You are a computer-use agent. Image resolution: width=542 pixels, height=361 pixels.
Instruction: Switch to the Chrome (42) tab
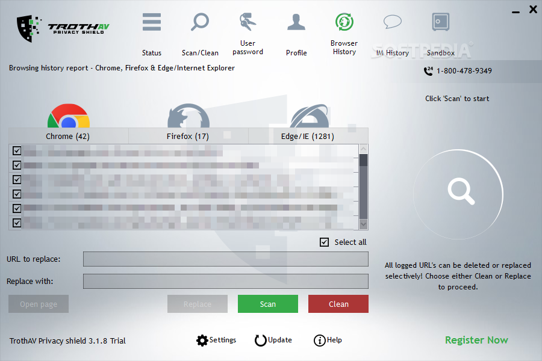tap(68, 136)
